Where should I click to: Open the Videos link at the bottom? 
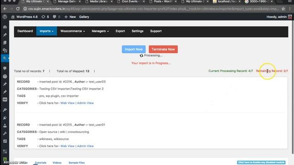pos(57,163)
